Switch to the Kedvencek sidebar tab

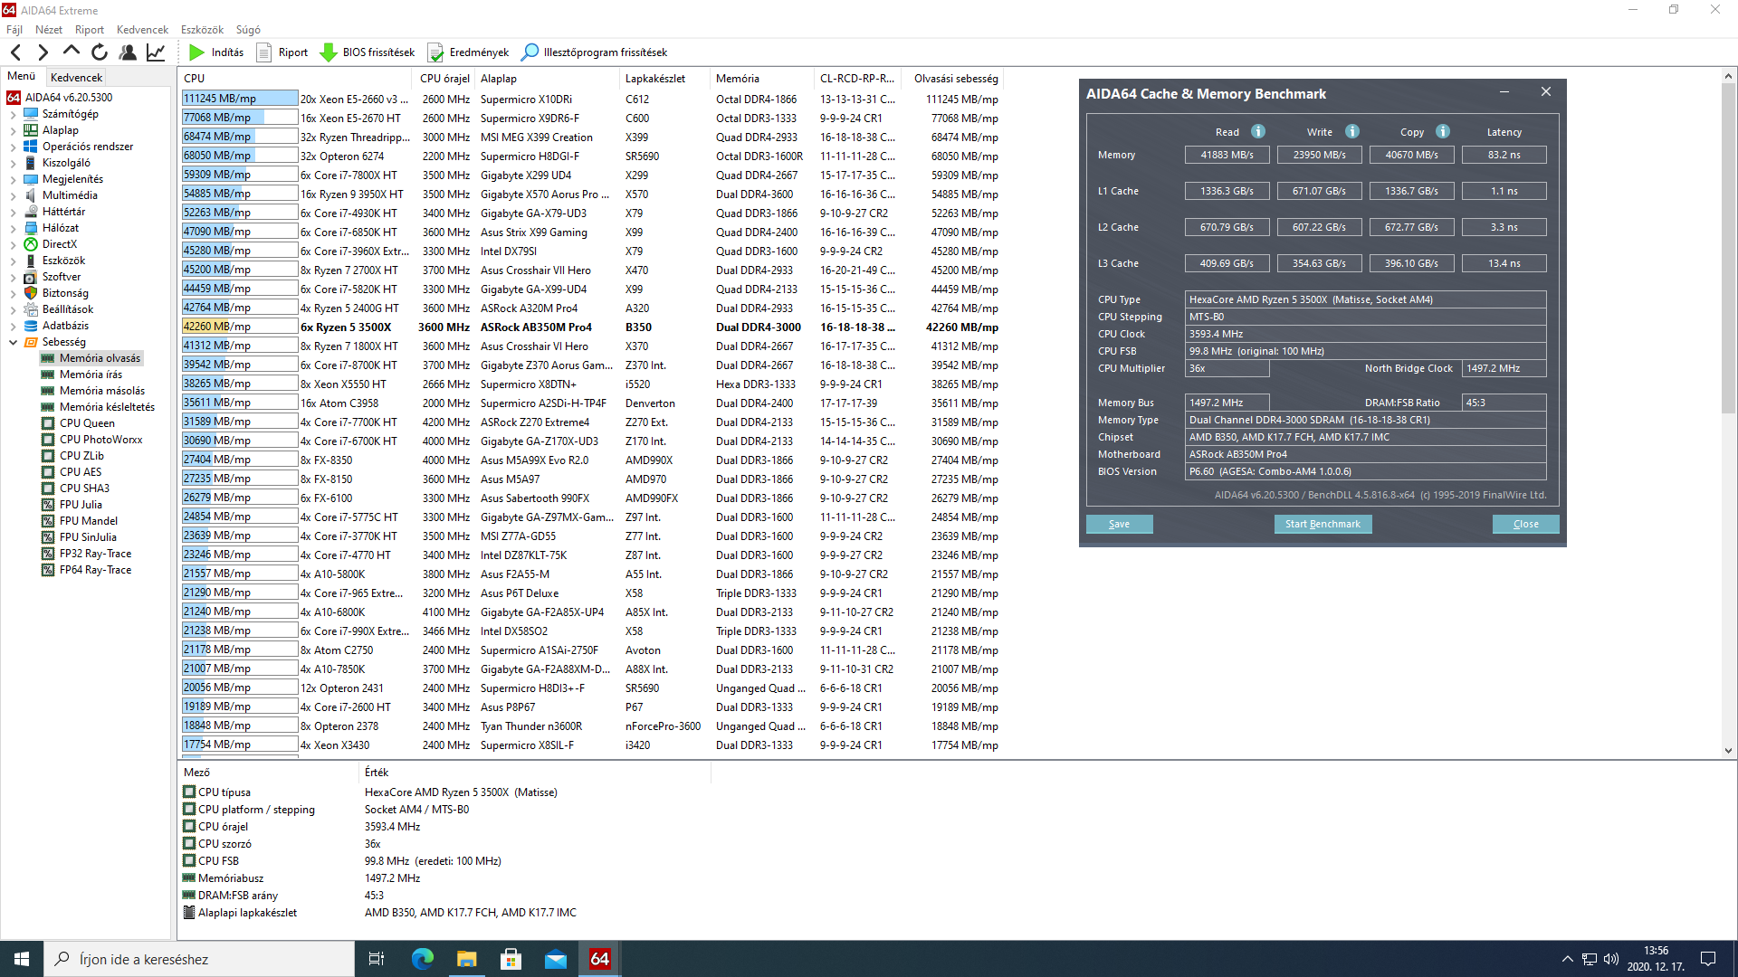point(76,78)
